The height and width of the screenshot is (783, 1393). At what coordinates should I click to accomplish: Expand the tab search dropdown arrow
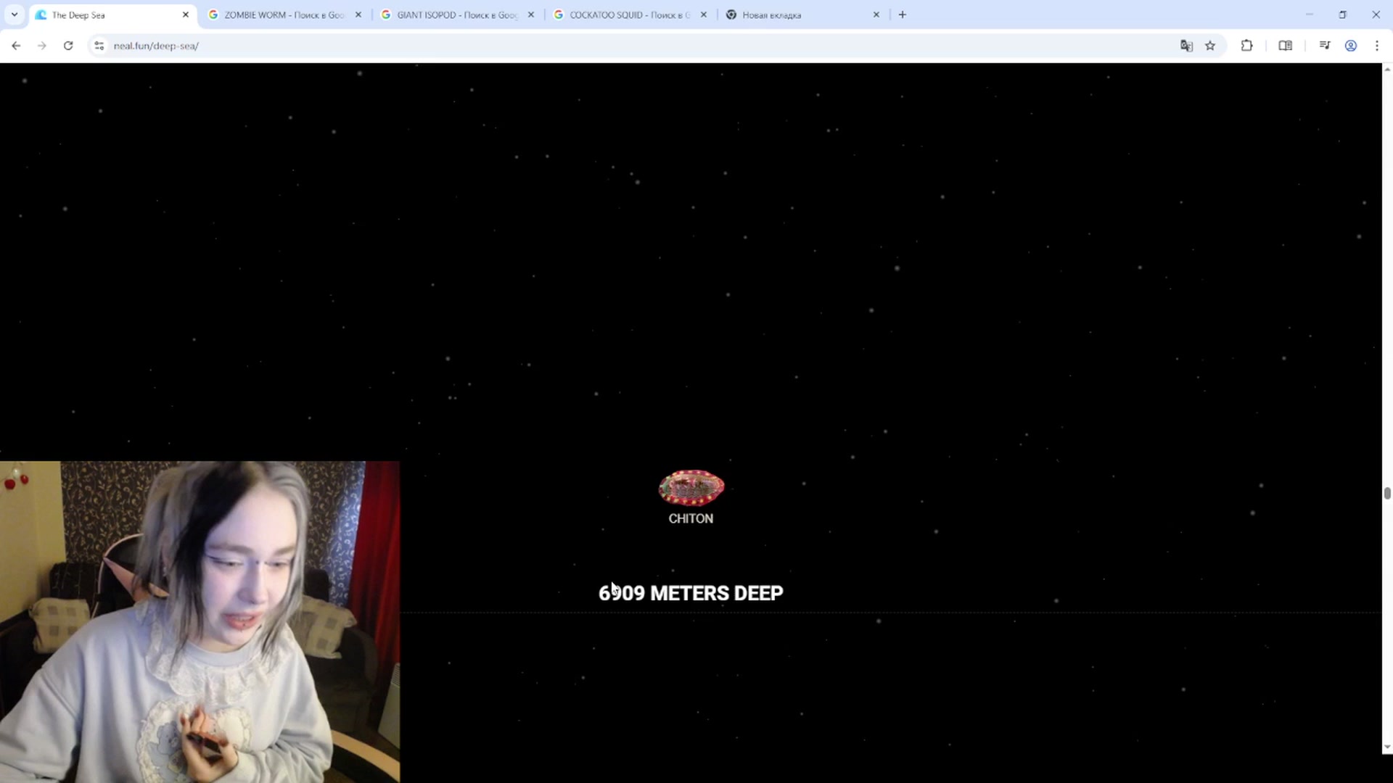[x=14, y=14]
